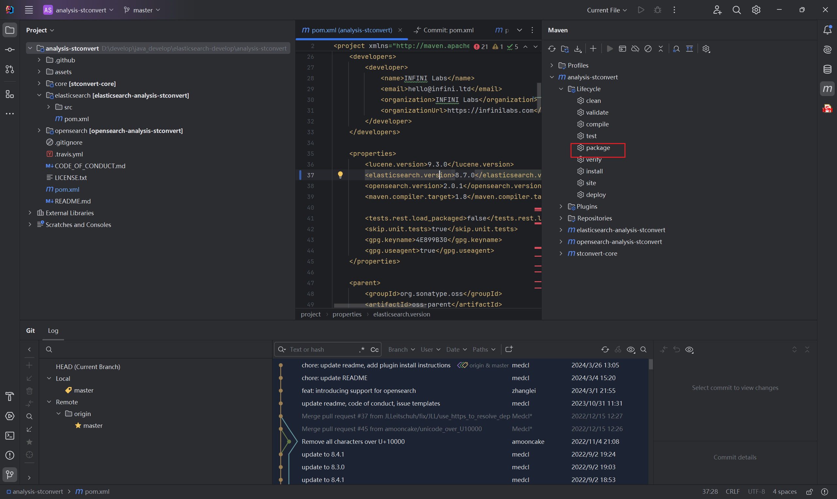The image size is (837, 499).
Task: Open view options eye in commit changes pane
Action: click(x=689, y=349)
